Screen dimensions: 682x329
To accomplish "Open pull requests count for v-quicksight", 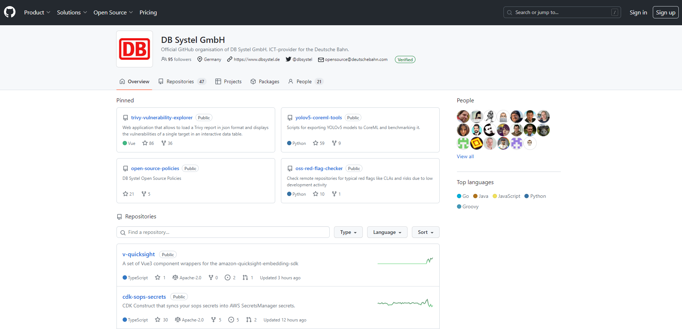I will coord(248,277).
